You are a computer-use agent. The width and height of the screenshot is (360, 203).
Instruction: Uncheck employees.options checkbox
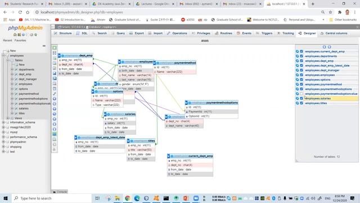[x=301, y=80]
